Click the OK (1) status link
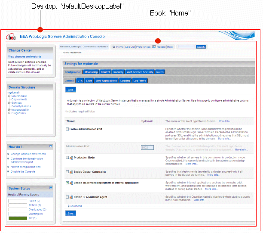This screenshot has height=233, width=263. coord(33,218)
